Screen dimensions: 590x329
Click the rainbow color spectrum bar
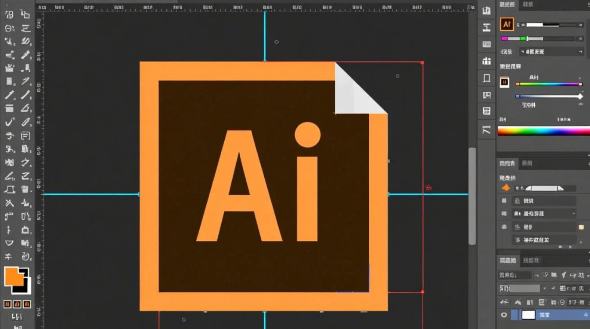coord(543,131)
